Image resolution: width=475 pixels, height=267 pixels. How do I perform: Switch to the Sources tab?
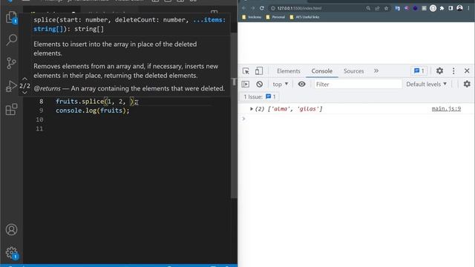point(353,71)
